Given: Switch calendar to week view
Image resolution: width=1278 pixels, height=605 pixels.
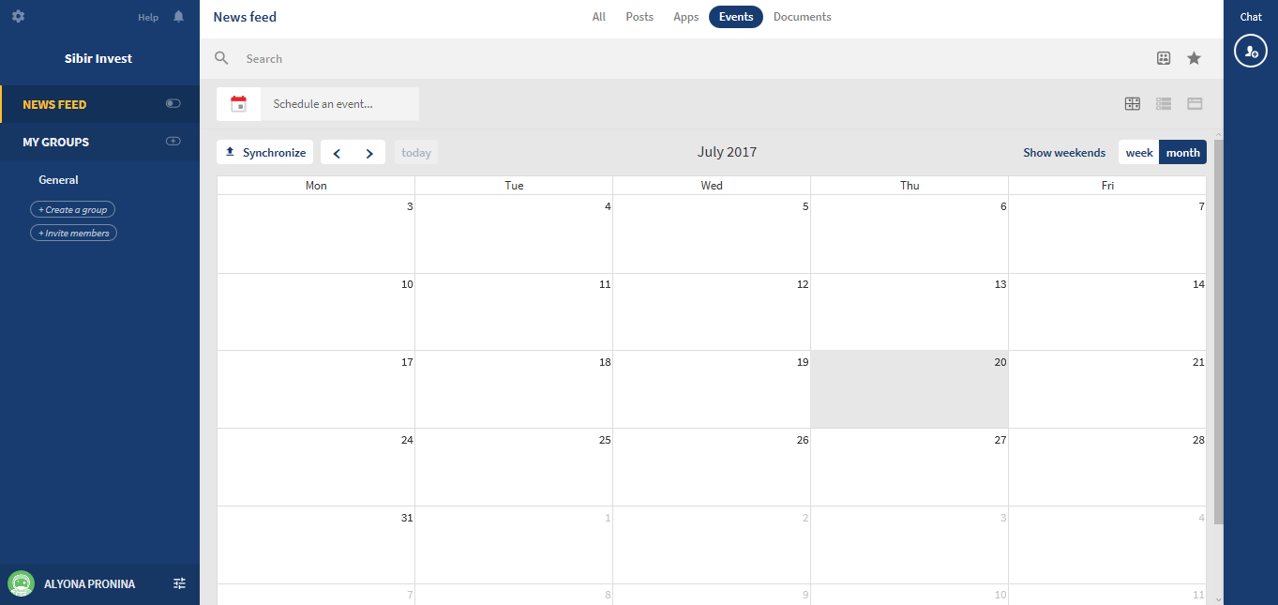Looking at the screenshot, I should click(1139, 153).
